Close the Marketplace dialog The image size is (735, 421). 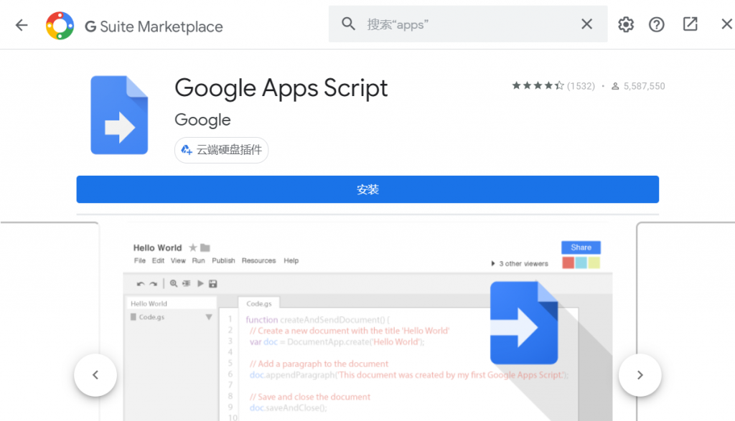click(726, 24)
